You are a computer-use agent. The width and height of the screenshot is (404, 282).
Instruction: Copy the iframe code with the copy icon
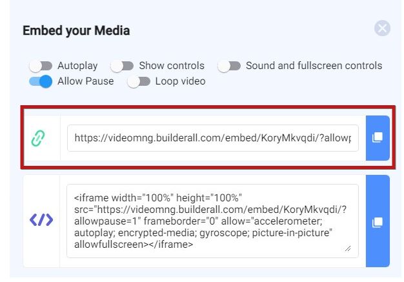point(378,221)
